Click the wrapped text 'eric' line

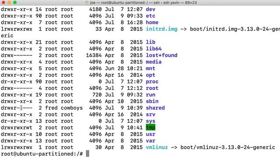click(x=7, y=36)
